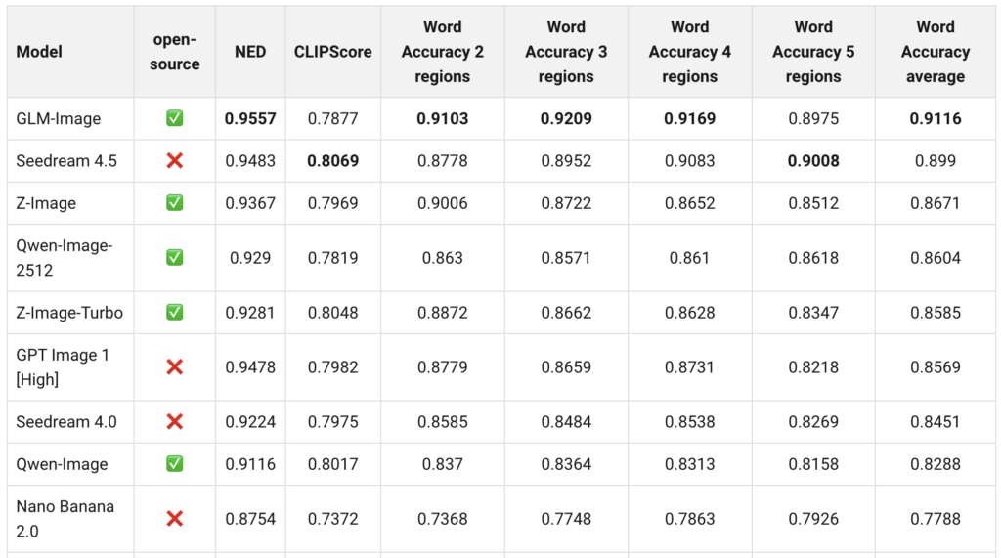Image resolution: width=1001 pixels, height=558 pixels.
Task: Select the Nano Banana 2.0 model cell
Action: coord(65,519)
